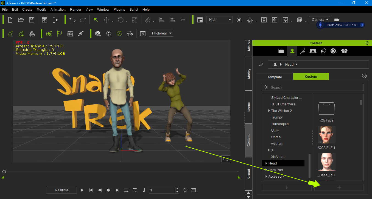Click the sun light icon in the top toolbar
Screen dimensions: 372x199
pos(239,20)
